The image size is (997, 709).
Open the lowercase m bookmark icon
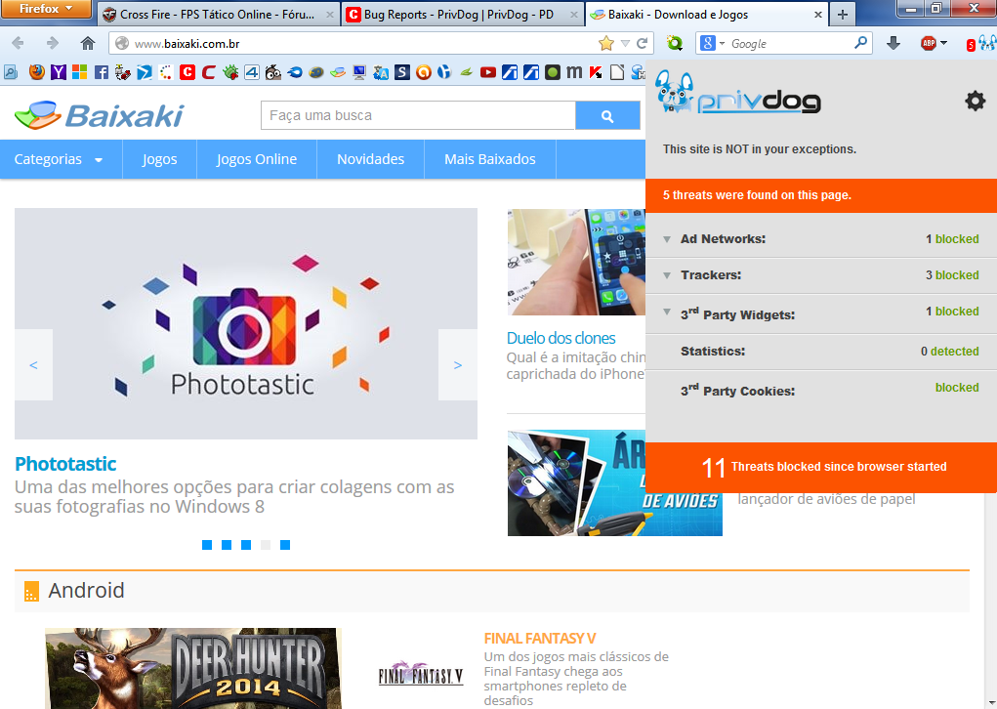click(x=574, y=72)
